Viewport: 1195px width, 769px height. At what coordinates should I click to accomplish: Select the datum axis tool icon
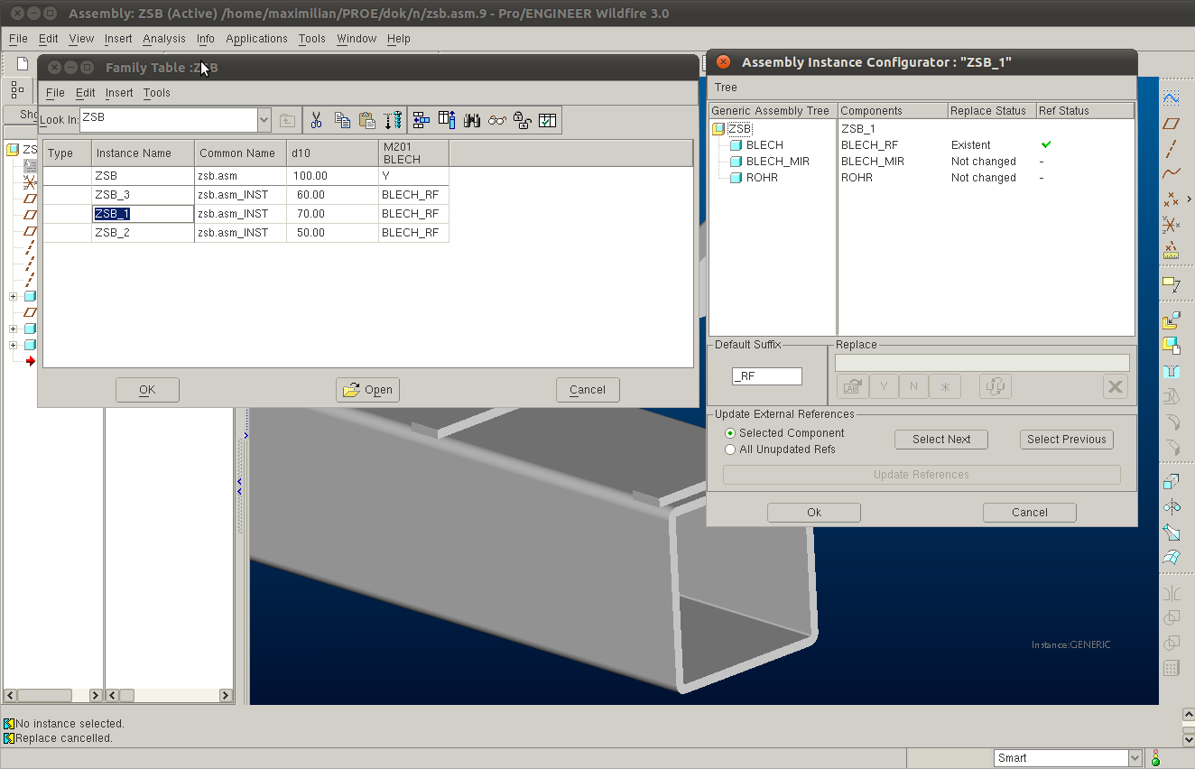(1172, 149)
